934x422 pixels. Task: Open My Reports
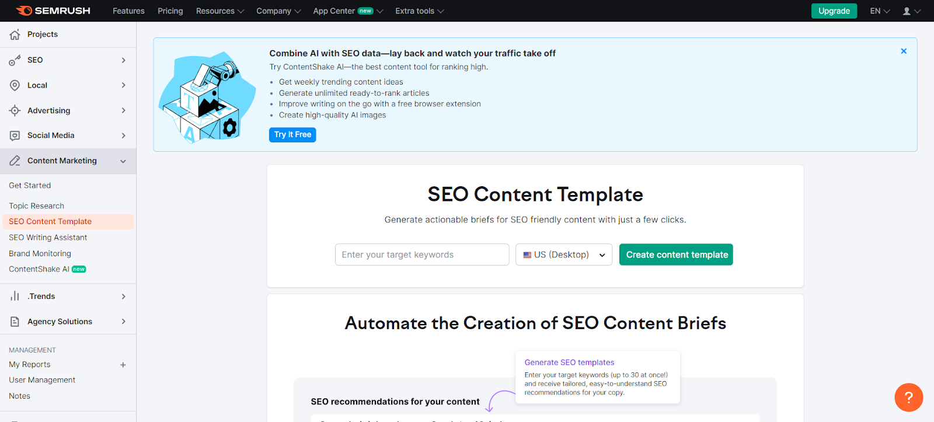pyautogui.click(x=30, y=365)
